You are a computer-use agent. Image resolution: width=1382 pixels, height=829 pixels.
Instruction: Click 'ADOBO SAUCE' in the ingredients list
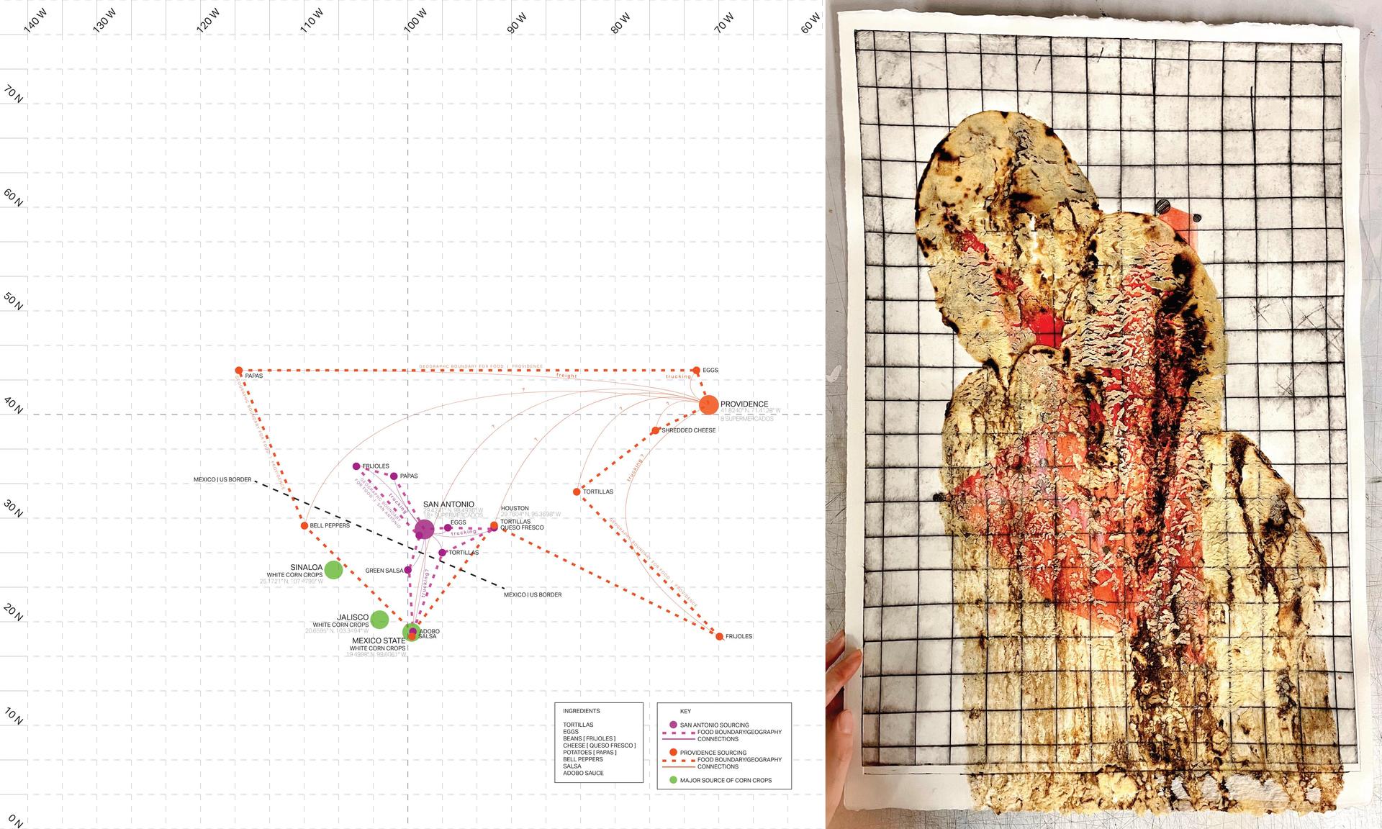(x=584, y=774)
